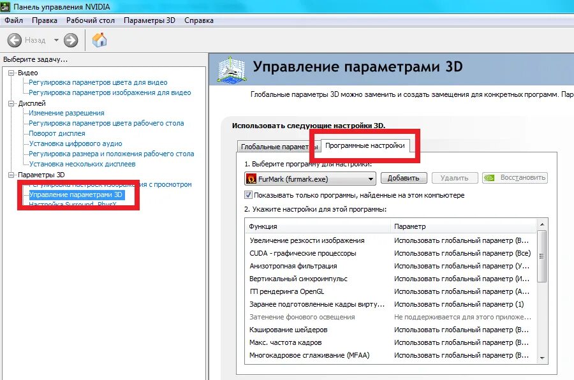Click the Back arrow icon
The image size is (574, 380).
15,40
